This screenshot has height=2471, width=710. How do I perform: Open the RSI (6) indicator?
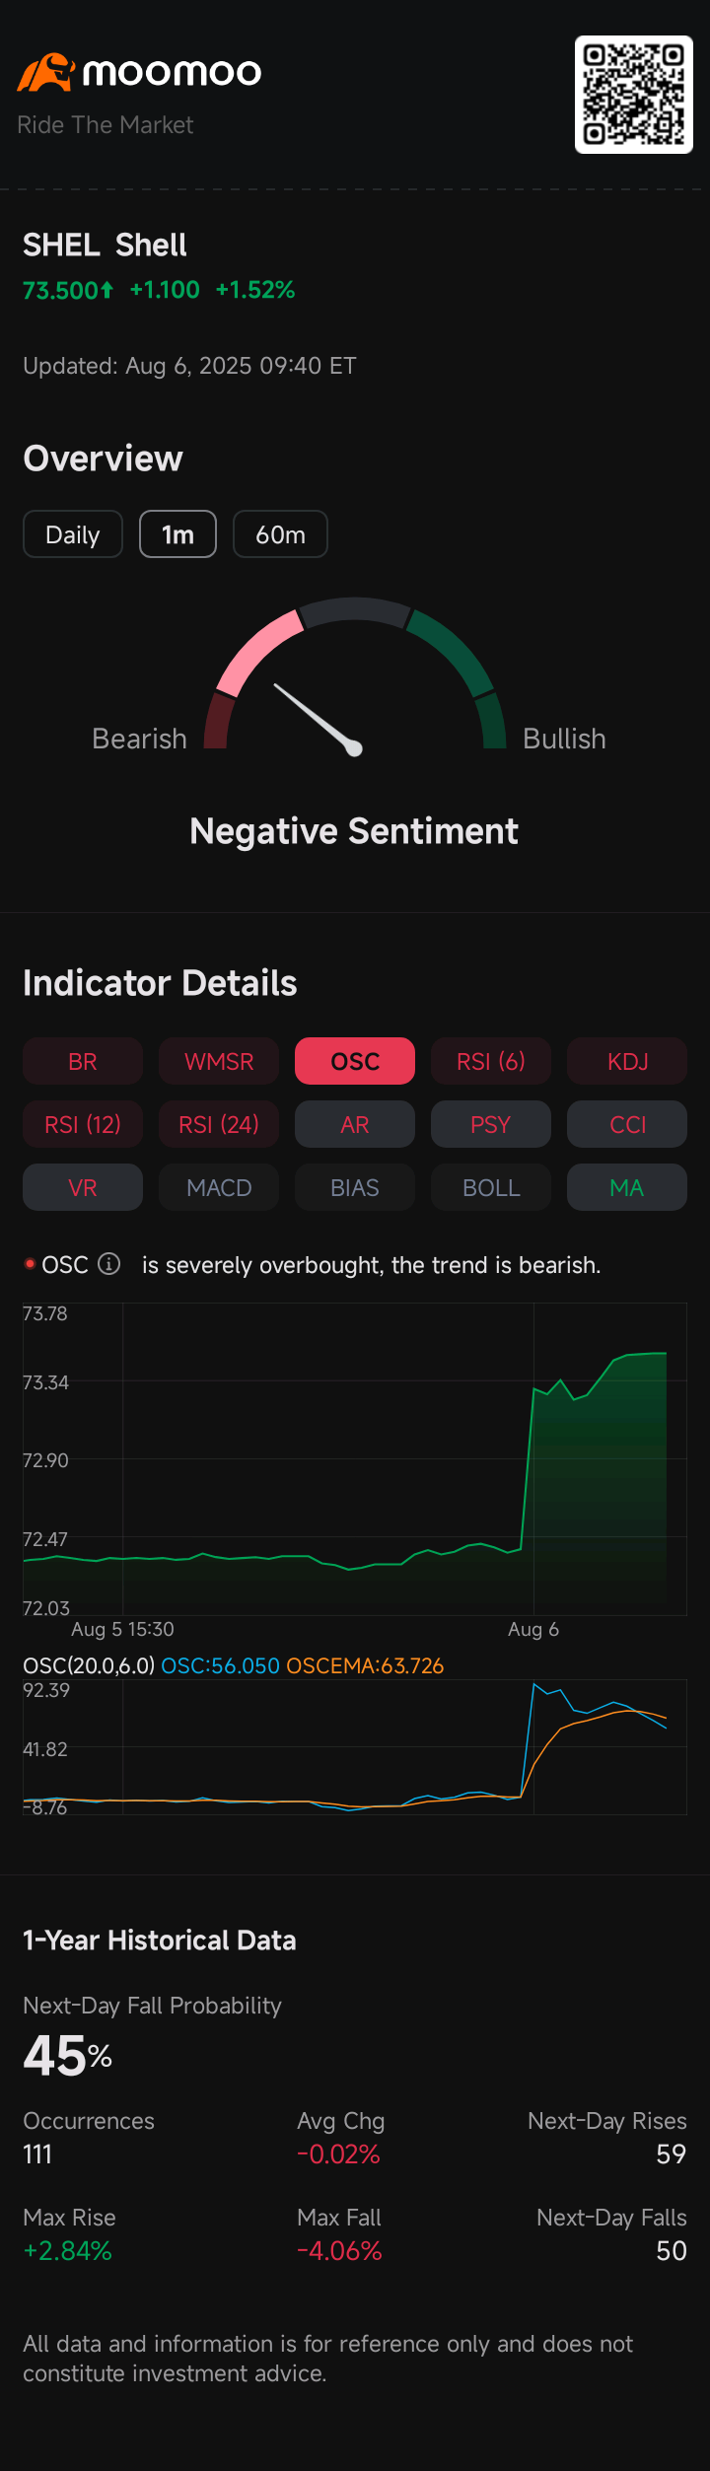pyautogui.click(x=491, y=1061)
